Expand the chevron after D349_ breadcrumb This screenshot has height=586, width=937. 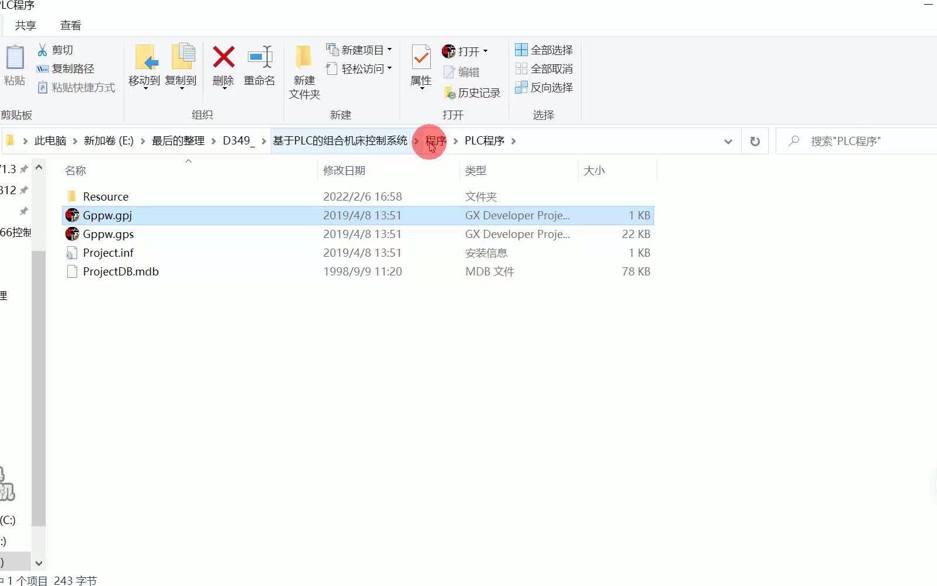264,141
